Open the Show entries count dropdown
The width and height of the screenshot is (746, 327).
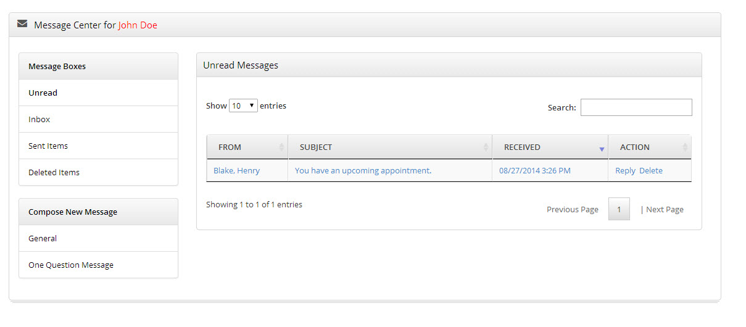[x=243, y=106]
